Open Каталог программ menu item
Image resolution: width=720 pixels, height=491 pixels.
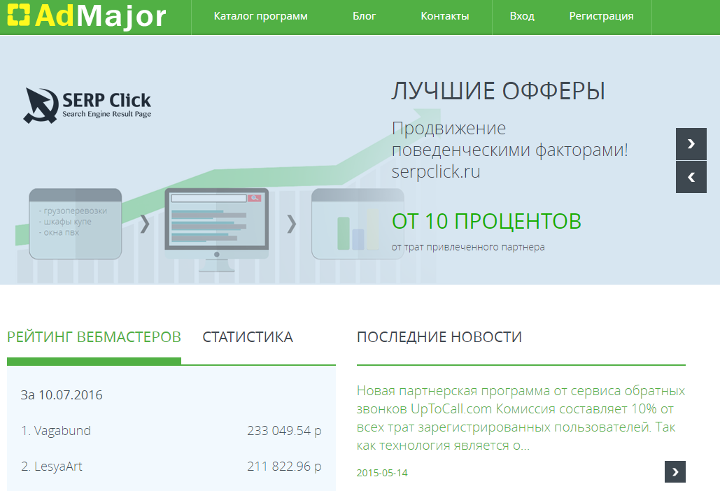(261, 17)
